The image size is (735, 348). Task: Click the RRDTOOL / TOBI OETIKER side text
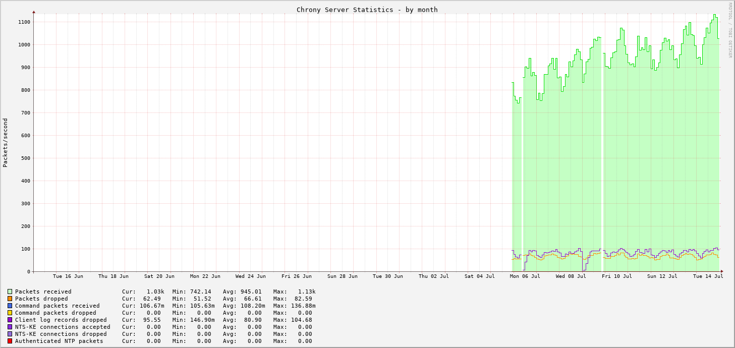[729, 30]
